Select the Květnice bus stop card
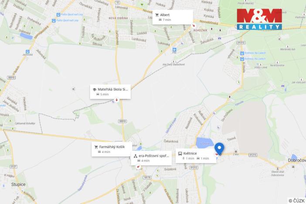The width and height of the screenshot is (306, 204). pos(196,156)
